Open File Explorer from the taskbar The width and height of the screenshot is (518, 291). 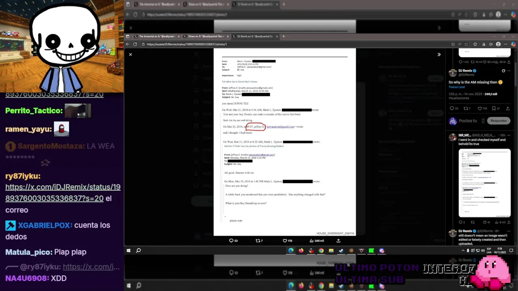[x=331, y=251]
